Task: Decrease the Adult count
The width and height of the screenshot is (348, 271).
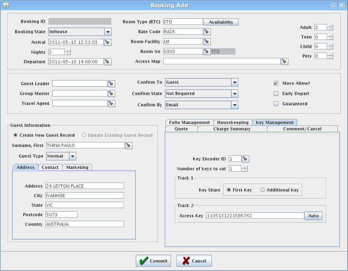Action: tap(330, 29)
